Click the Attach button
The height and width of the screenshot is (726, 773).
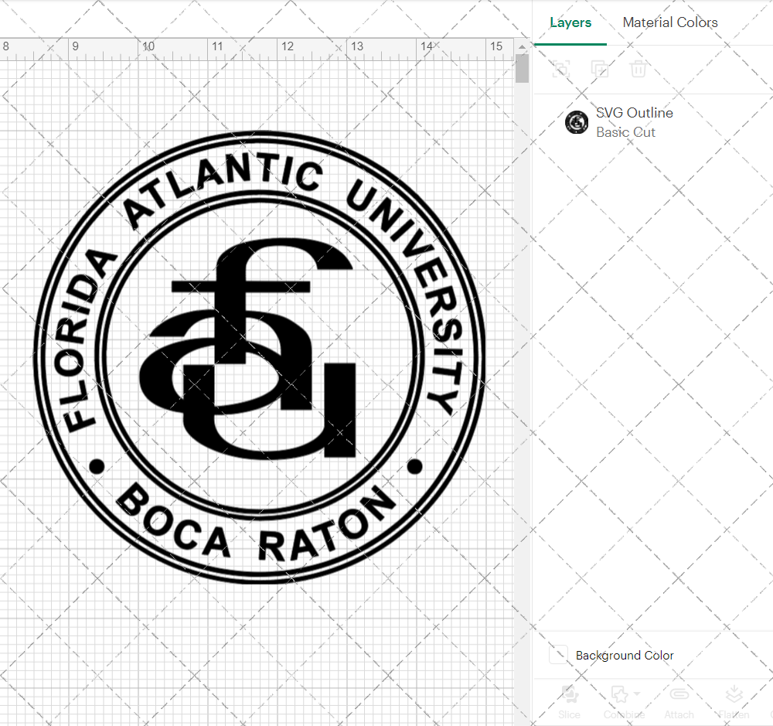[x=679, y=702]
